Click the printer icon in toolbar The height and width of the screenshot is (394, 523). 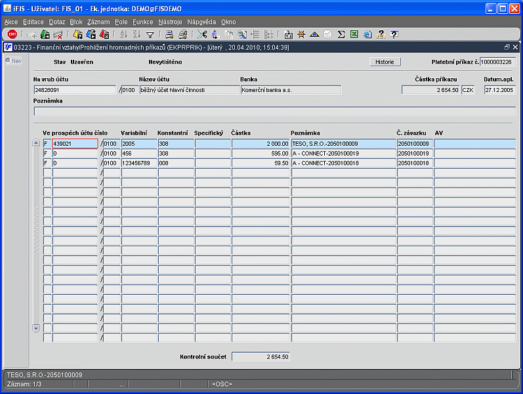(169, 34)
